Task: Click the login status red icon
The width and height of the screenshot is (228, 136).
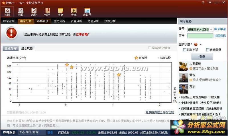Action: point(196,44)
